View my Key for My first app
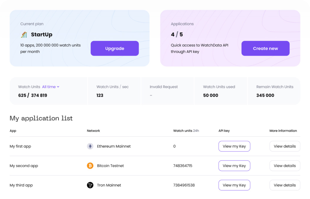 click(234, 146)
